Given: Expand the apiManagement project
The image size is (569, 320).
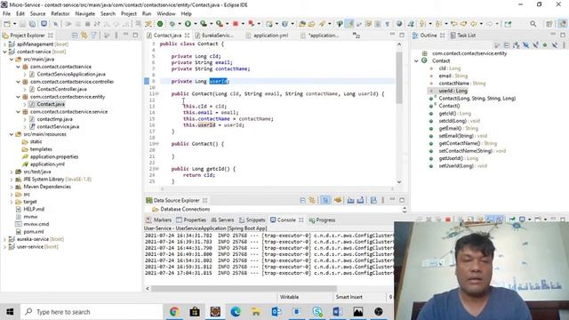Looking at the screenshot, I should (4, 44).
